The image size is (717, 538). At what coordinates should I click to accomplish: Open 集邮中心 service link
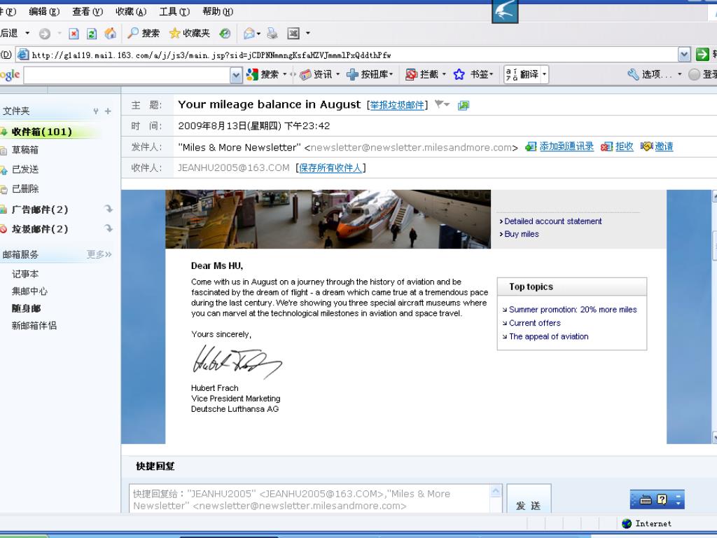[x=29, y=291]
